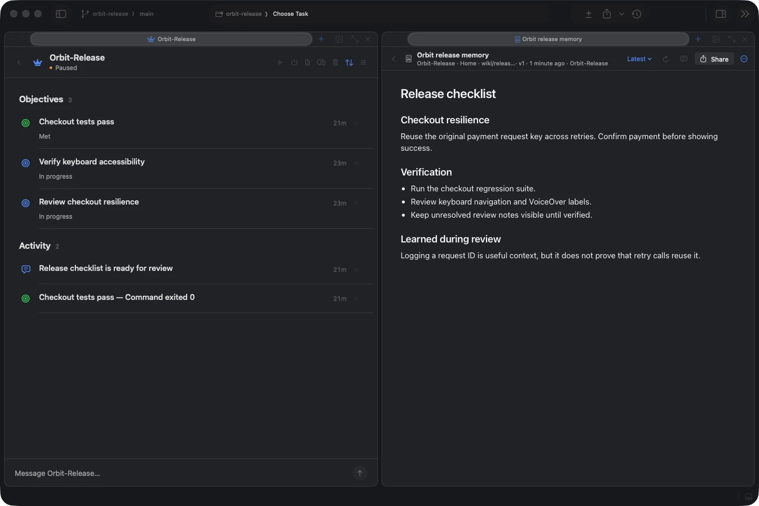This screenshot has width=759, height=506.
Task: Click the Activity section heading
Action: pos(35,246)
